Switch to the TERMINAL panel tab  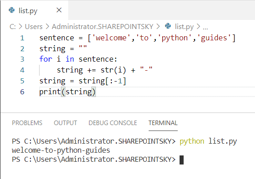click(163, 123)
